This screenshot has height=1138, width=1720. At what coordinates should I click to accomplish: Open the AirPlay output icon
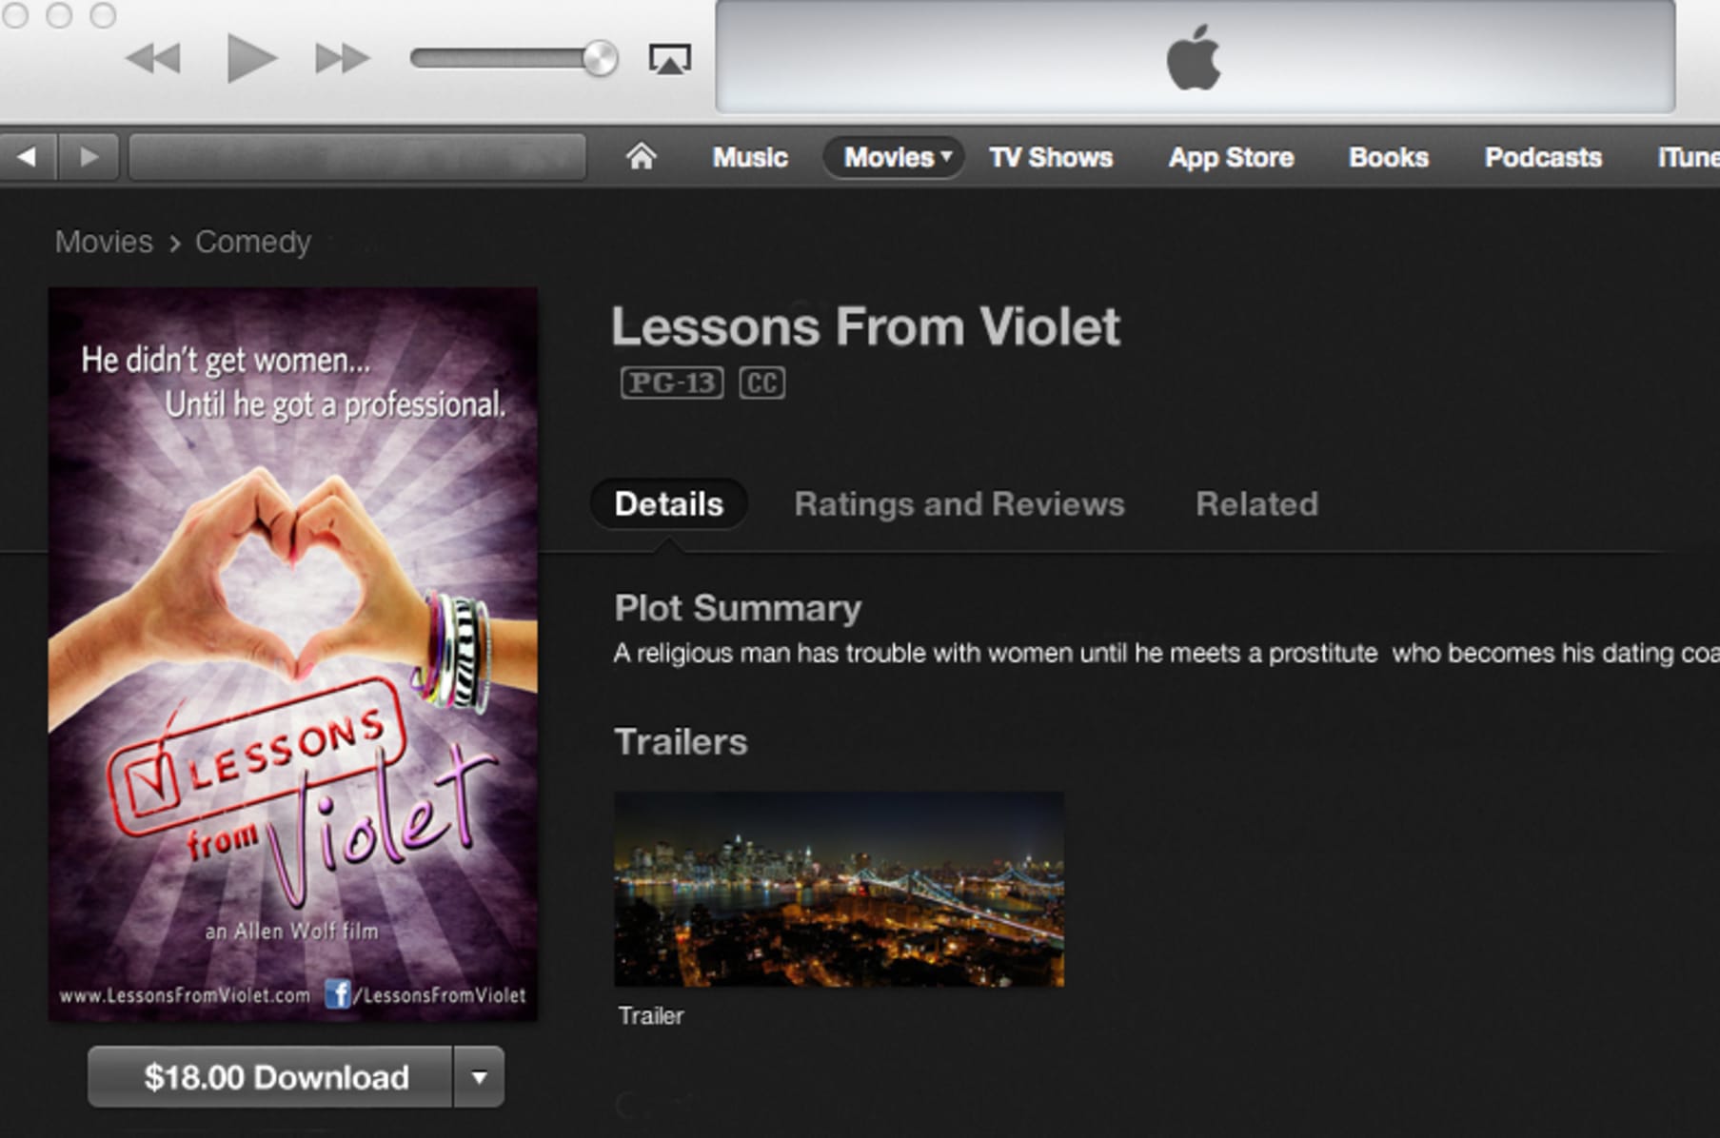670,59
